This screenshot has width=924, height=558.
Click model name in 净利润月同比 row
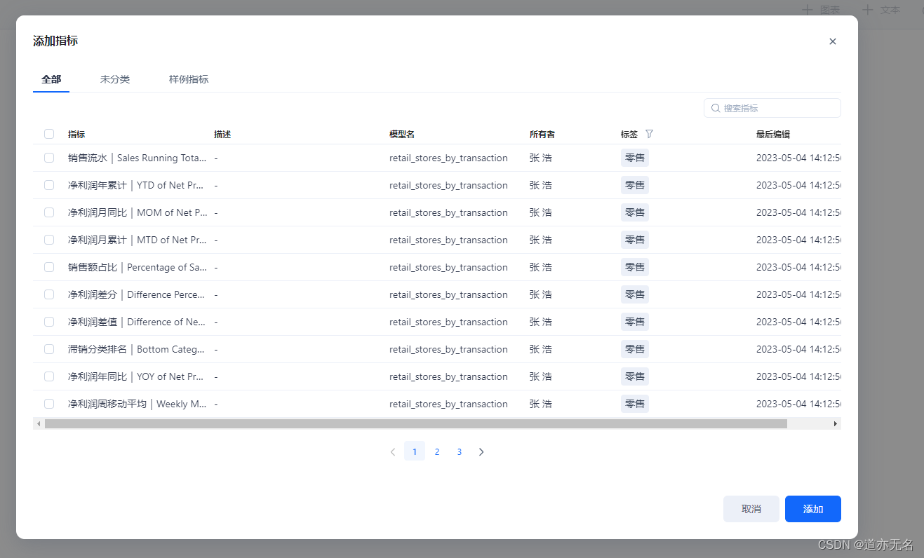coord(448,212)
